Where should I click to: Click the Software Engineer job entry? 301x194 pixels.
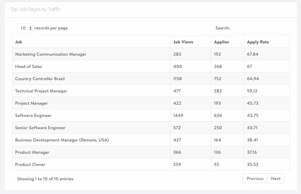pos(33,116)
